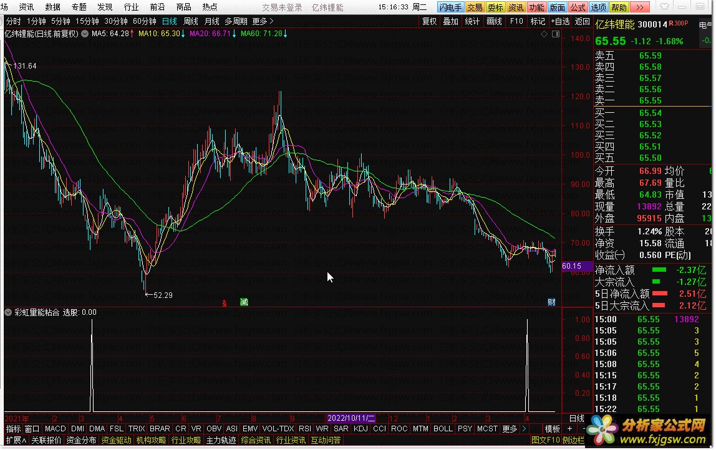Image resolution: width=716 pixels, height=450 pixels.
Task: Expand the 彩虹量能粘合 indicator options arrow
Action: [8, 313]
